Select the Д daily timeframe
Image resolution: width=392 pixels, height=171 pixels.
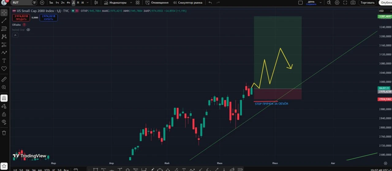point(73,2)
